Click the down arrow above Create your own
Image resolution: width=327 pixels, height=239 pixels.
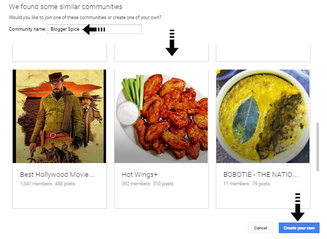pos(298,207)
